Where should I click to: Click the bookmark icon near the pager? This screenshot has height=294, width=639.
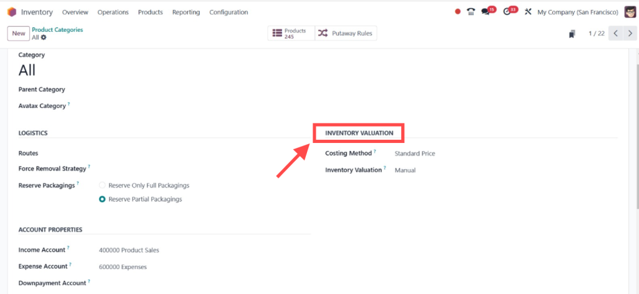click(x=572, y=34)
